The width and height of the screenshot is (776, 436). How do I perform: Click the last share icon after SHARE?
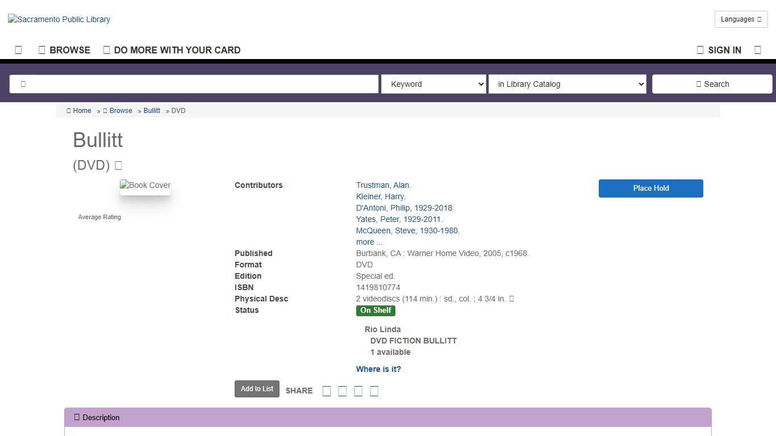(374, 391)
